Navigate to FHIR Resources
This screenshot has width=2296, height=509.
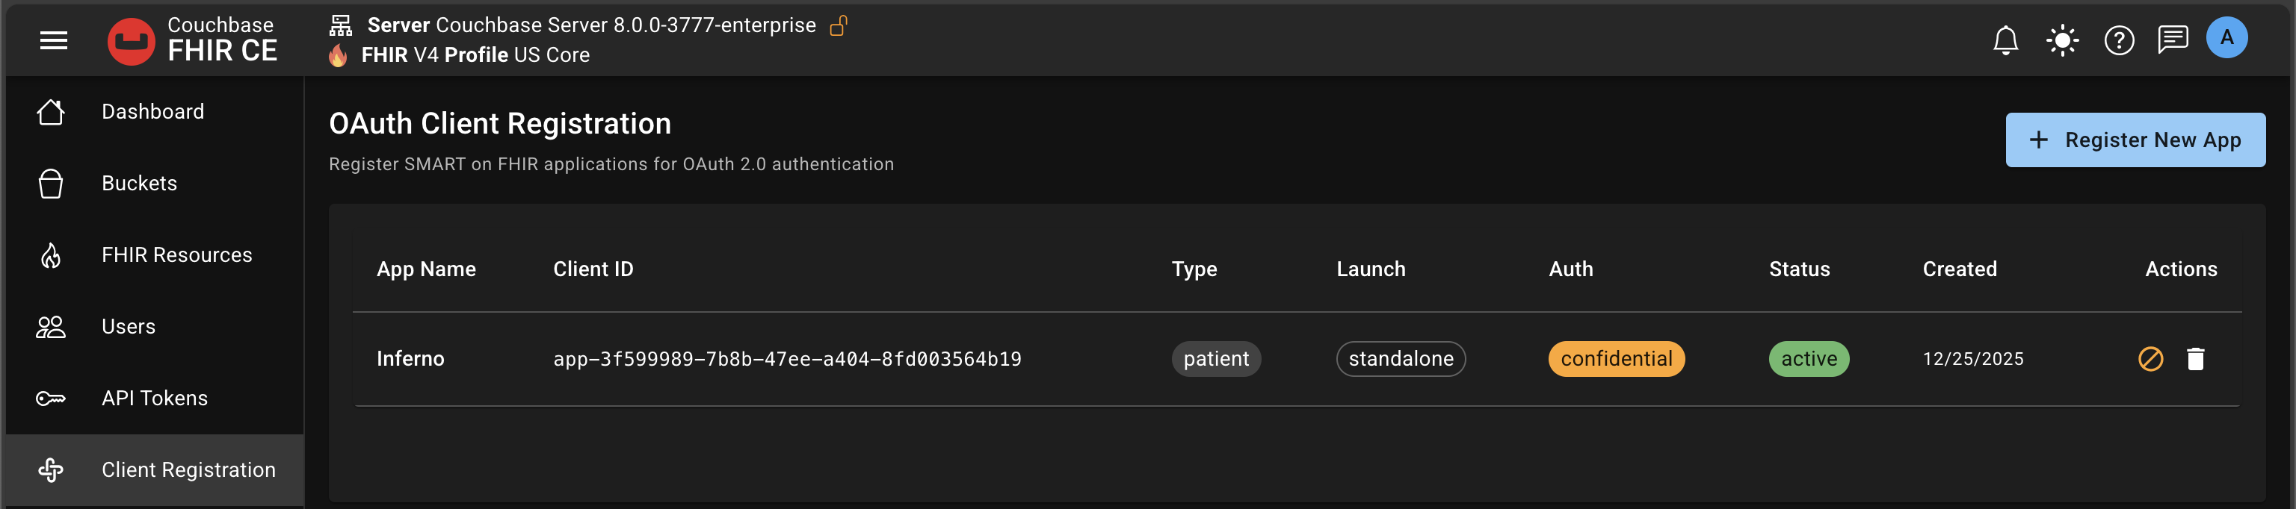176,255
